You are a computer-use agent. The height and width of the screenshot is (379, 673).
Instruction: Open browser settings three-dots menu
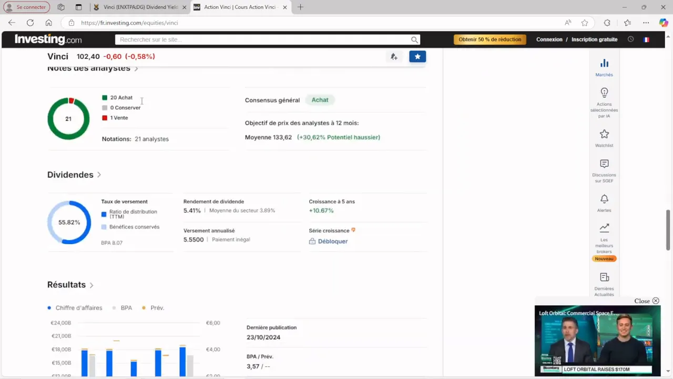coord(646,23)
